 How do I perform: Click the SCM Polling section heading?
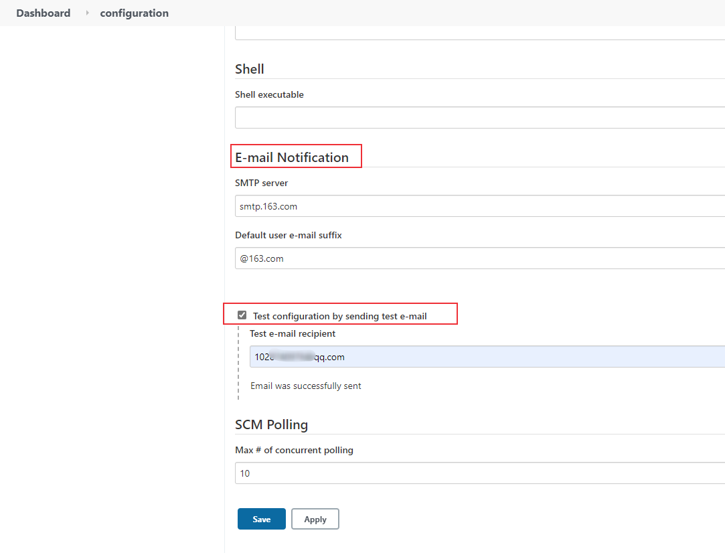pyautogui.click(x=271, y=424)
